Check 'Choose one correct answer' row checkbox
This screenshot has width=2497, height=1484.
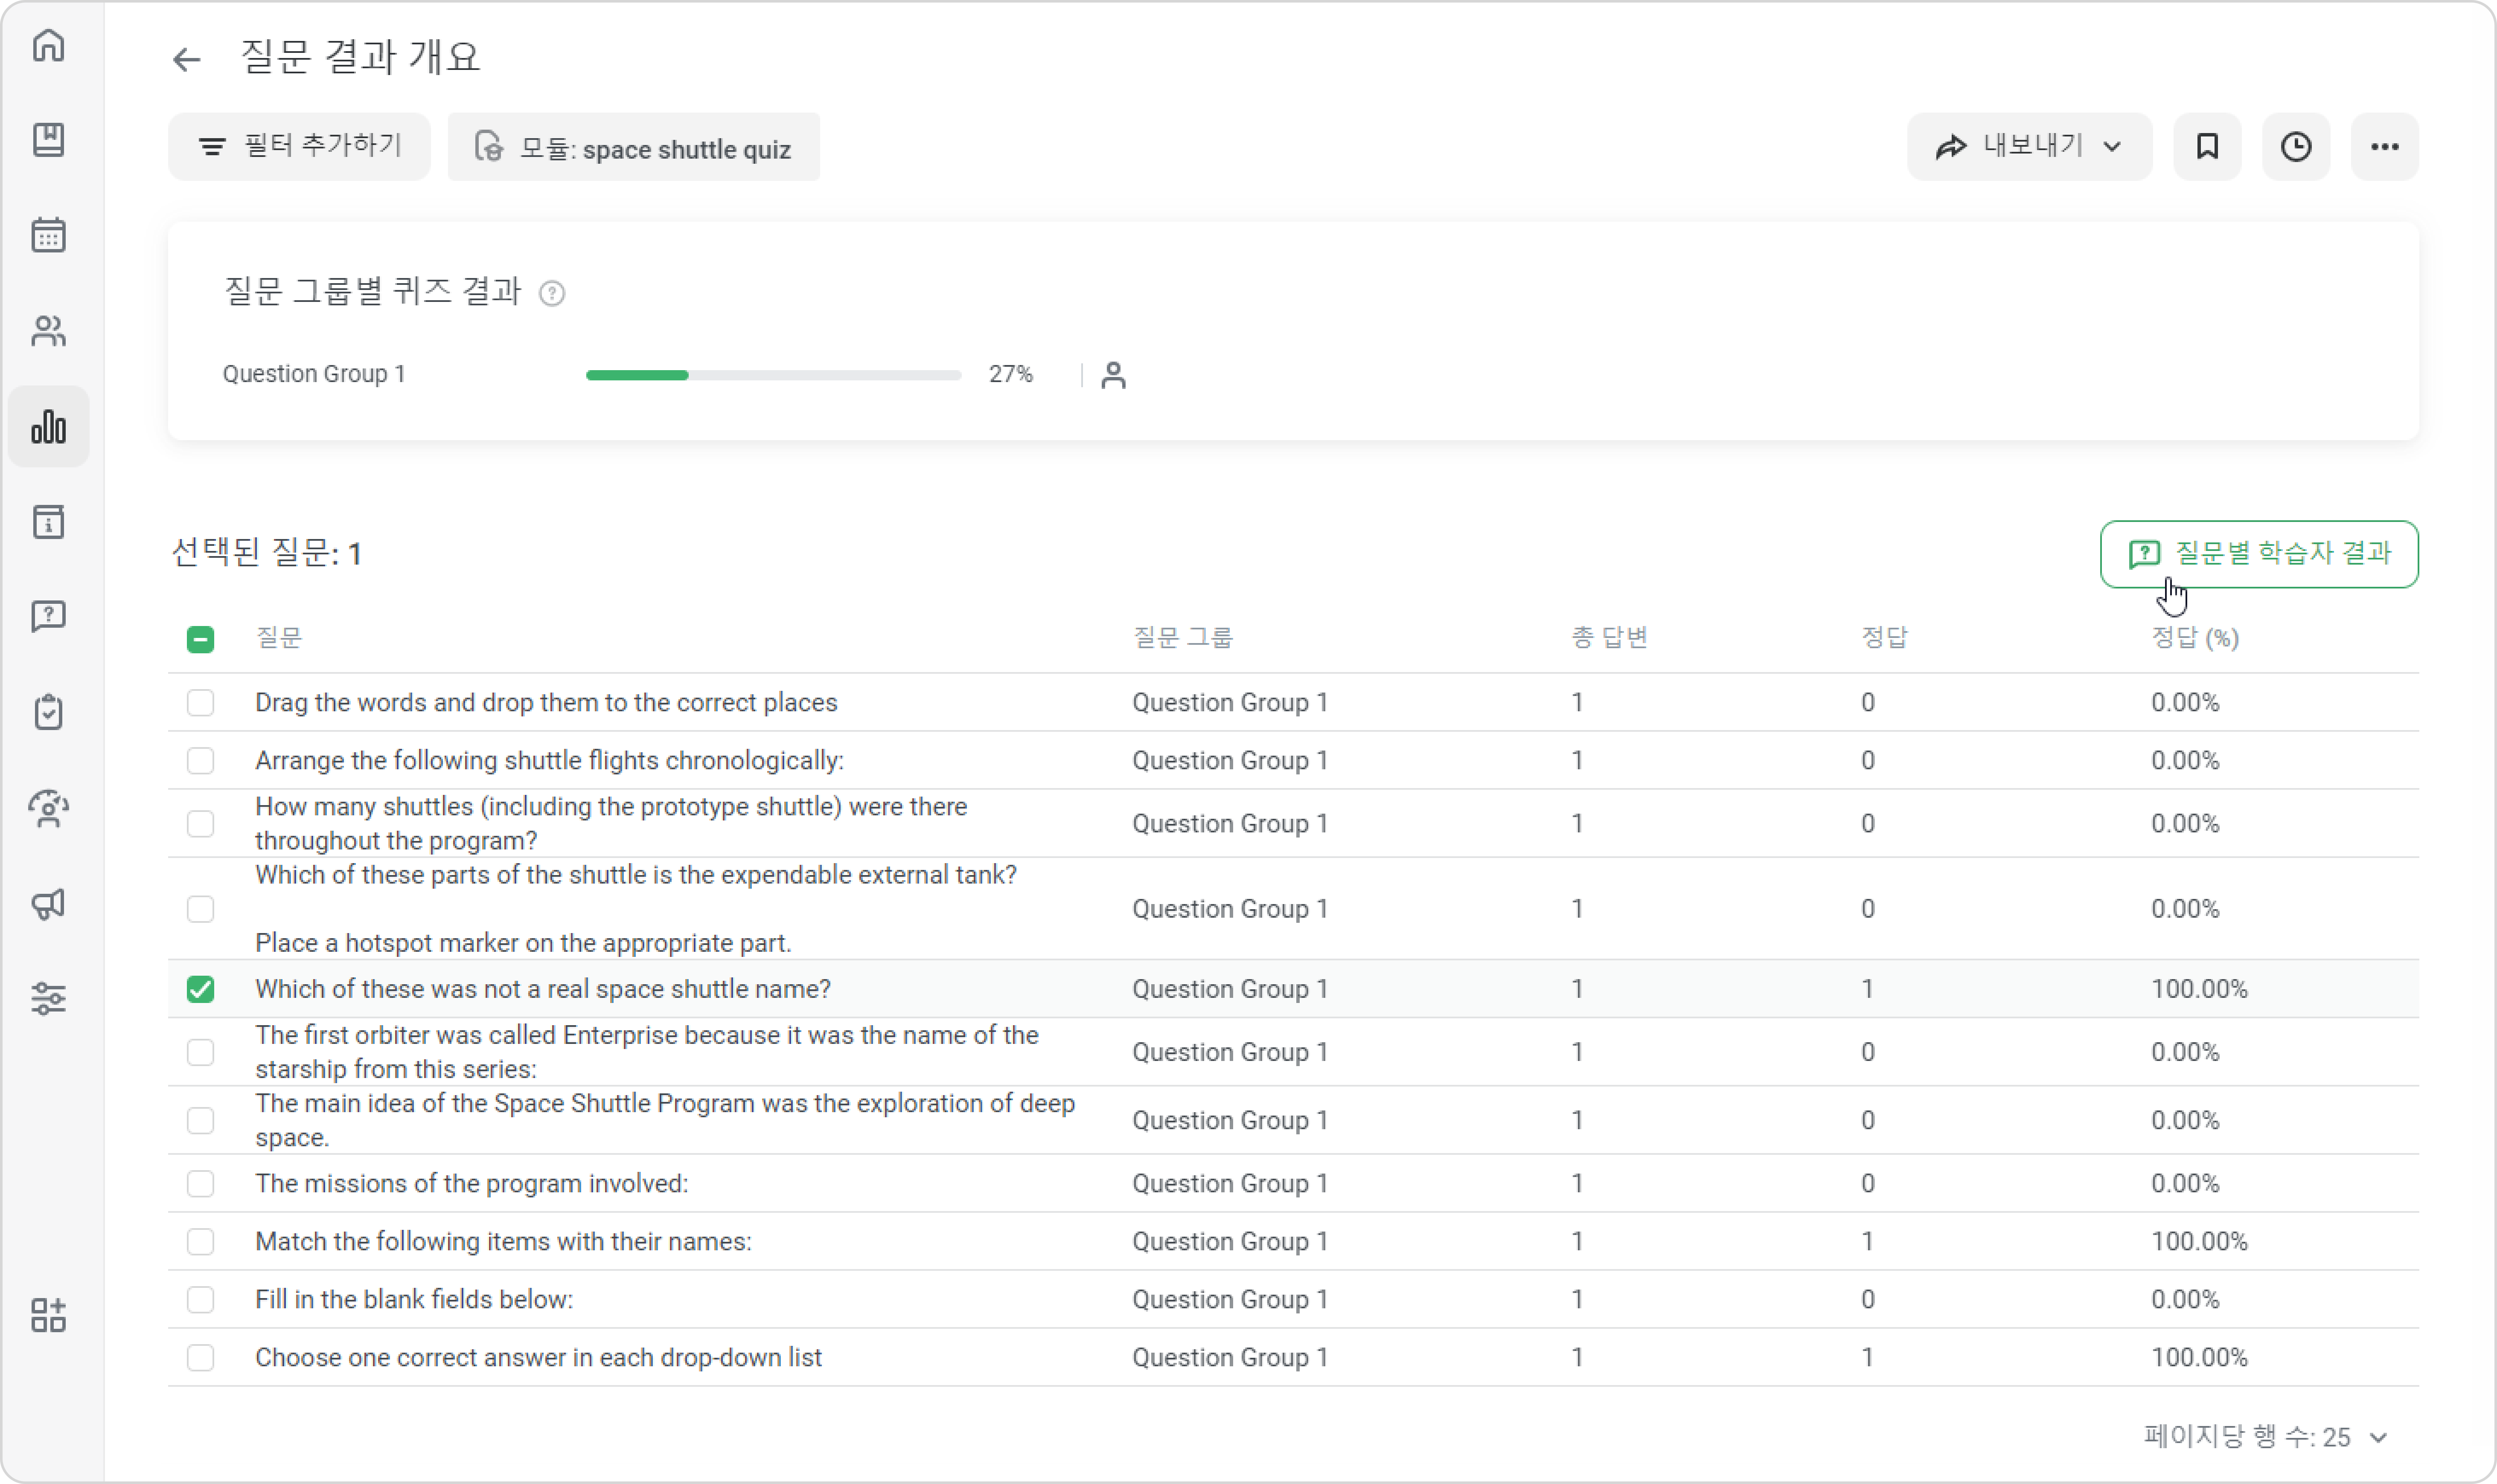[200, 1358]
